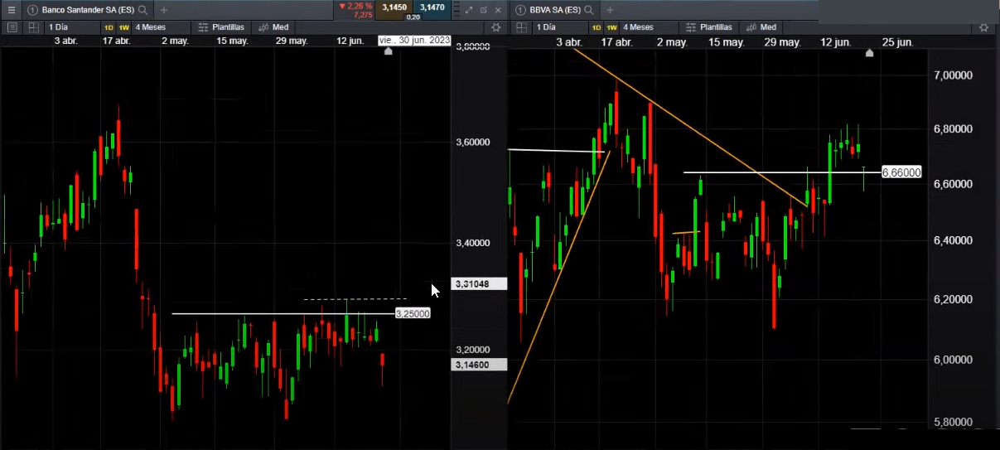Image resolution: width=1000 pixels, height=450 pixels.
Task: Select the descending orange trendline in BBVA chart
Action: 692,128
